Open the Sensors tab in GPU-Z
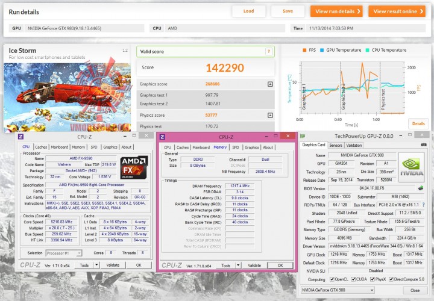 336,145
